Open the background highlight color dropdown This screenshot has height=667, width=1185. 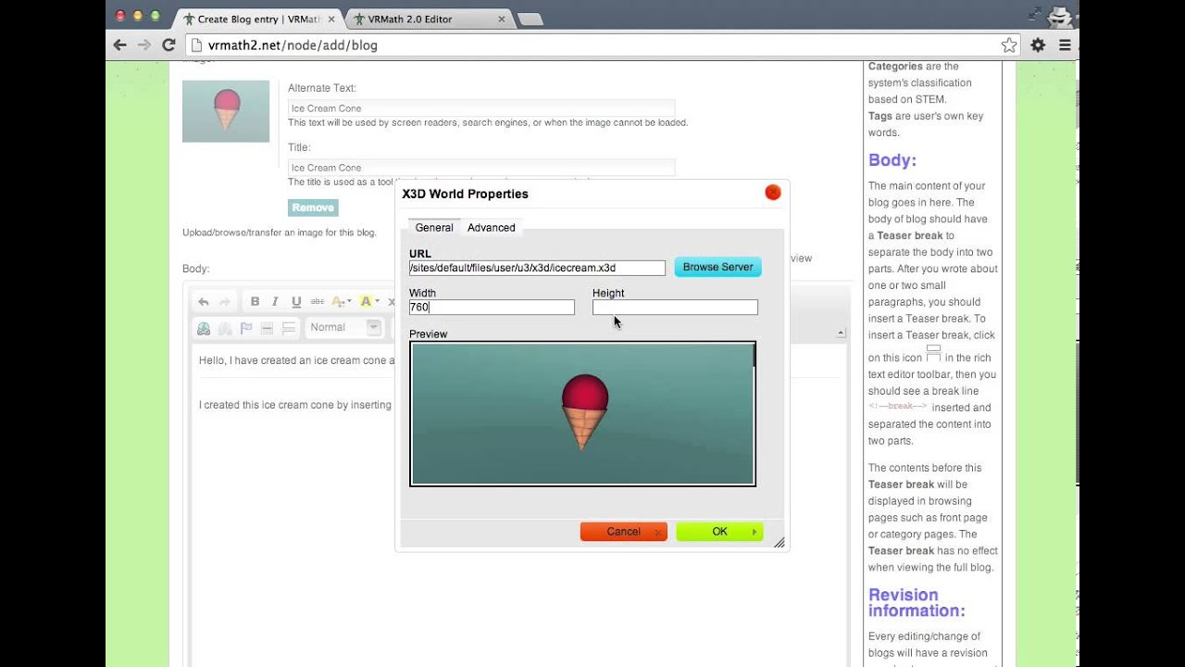pos(368,302)
